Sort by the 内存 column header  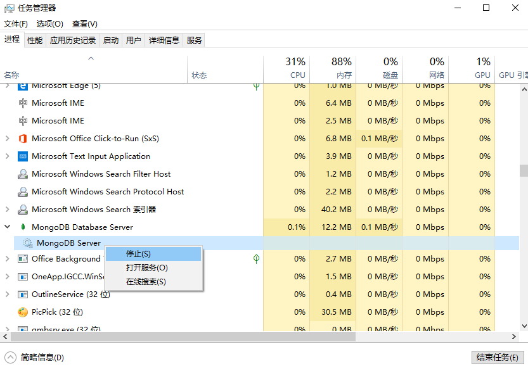pyautogui.click(x=333, y=69)
